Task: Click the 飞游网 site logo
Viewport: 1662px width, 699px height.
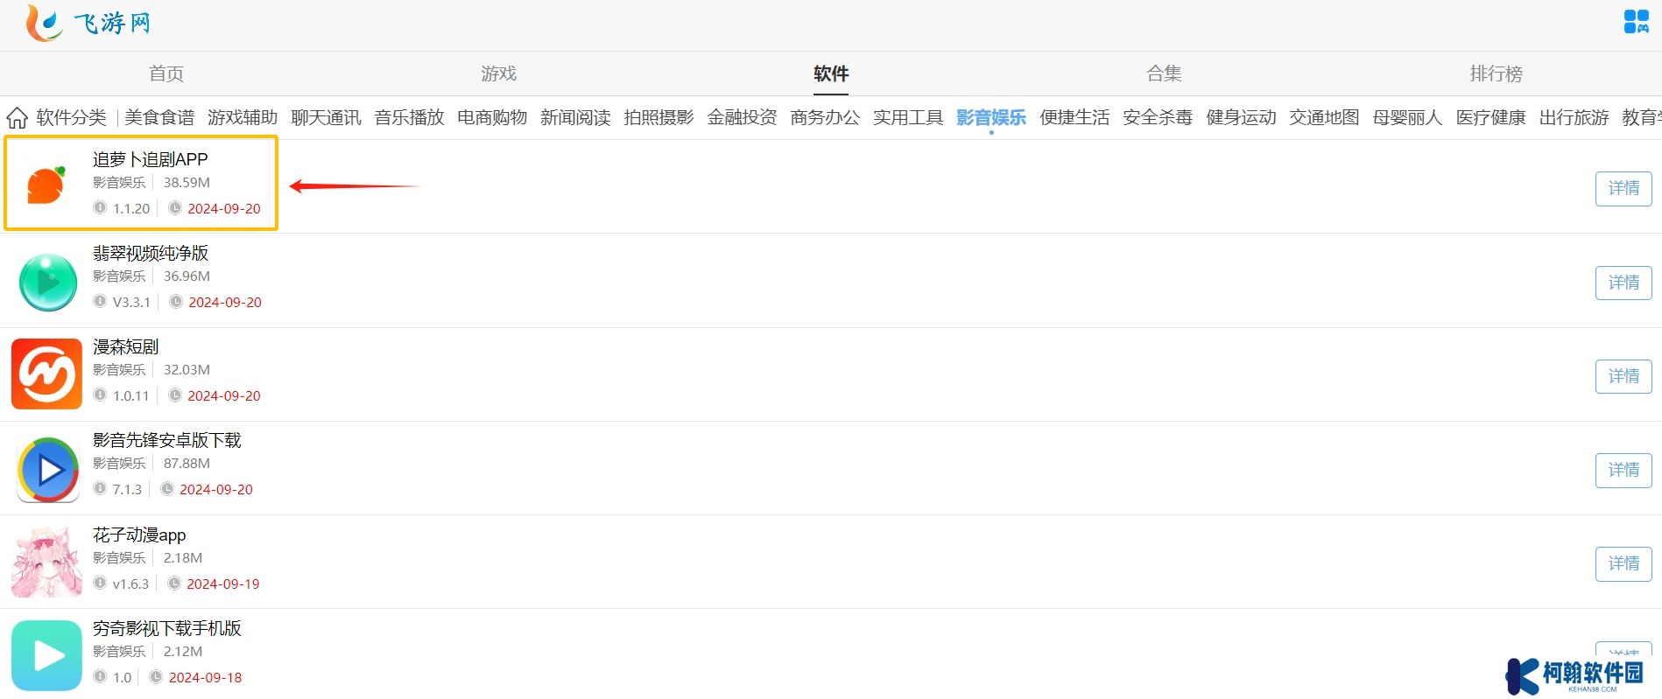Action: pyautogui.click(x=88, y=23)
